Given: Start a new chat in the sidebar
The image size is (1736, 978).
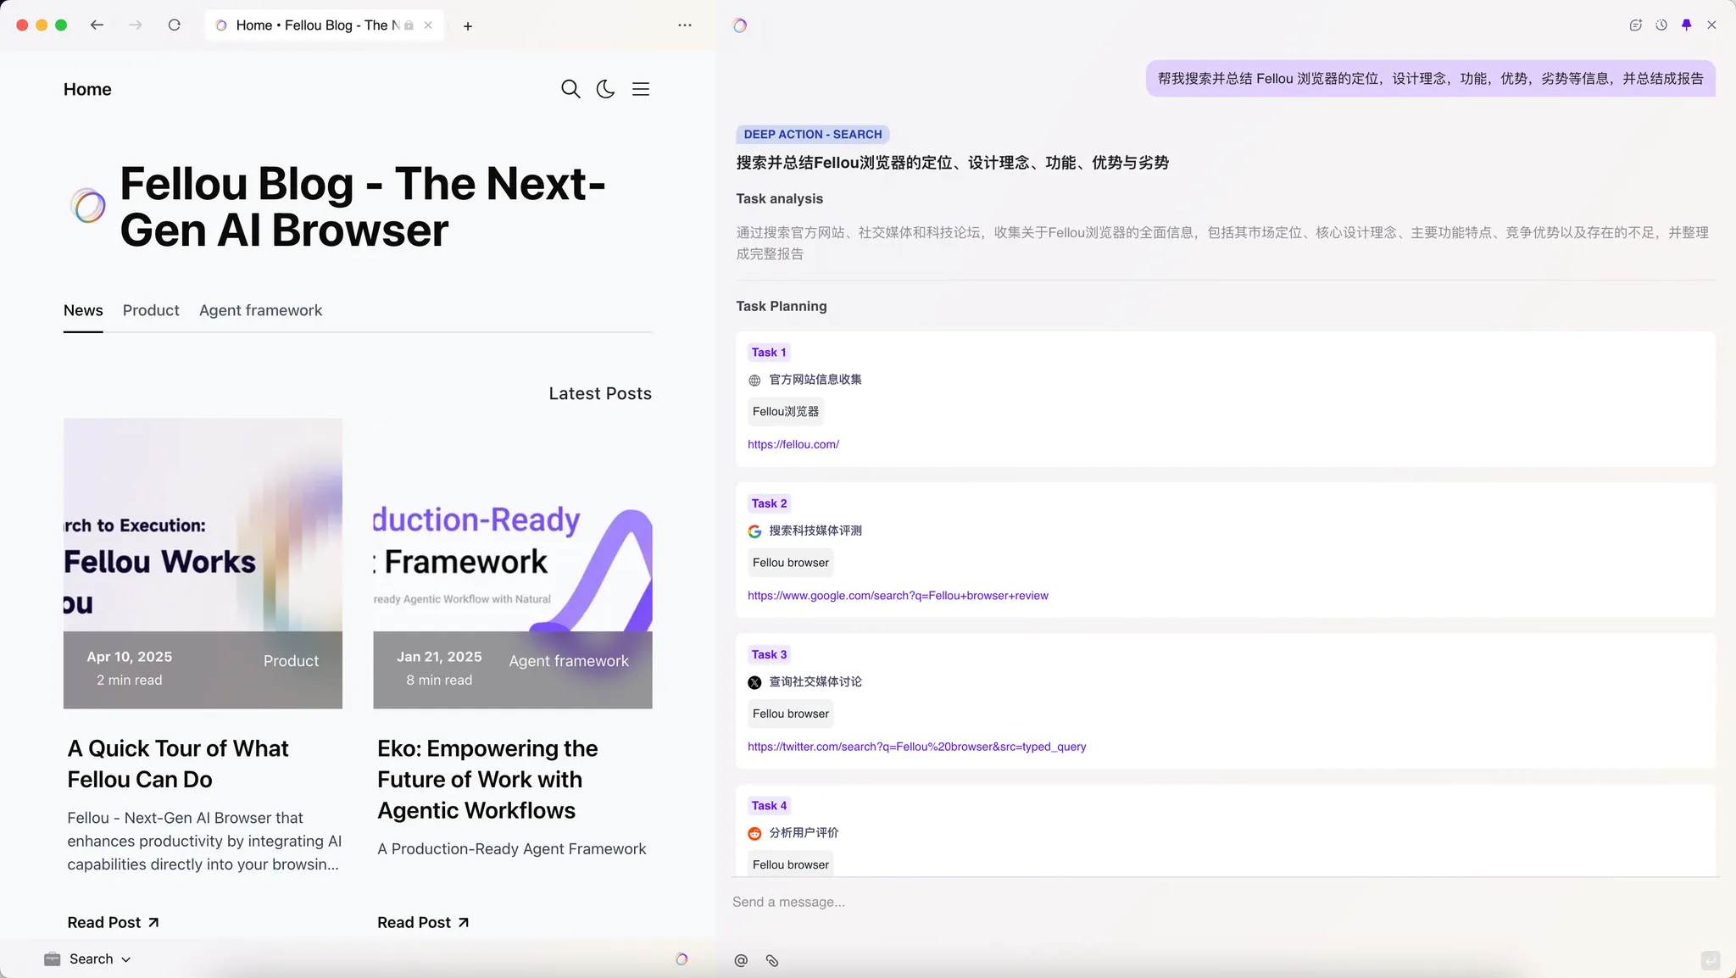Looking at the screenshot, I should [1635, 25].
